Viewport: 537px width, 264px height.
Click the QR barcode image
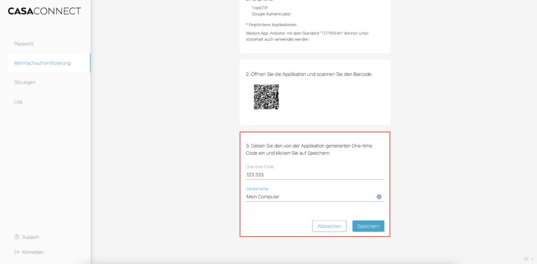click(x=266, y=97)
